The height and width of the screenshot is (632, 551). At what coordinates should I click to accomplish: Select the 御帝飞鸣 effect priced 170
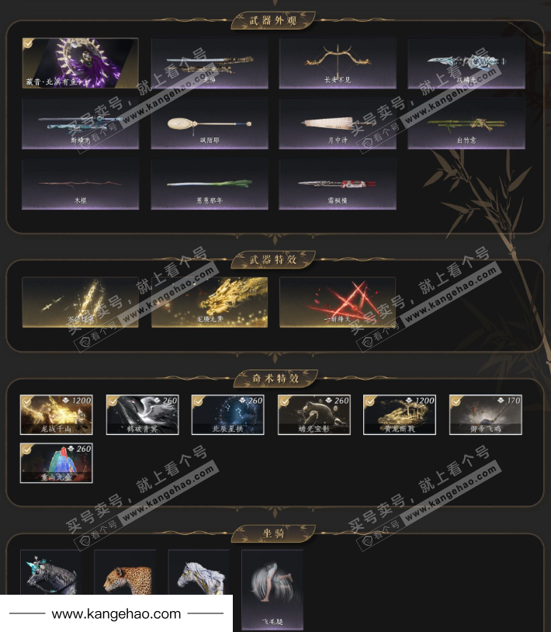coord(486,415)
